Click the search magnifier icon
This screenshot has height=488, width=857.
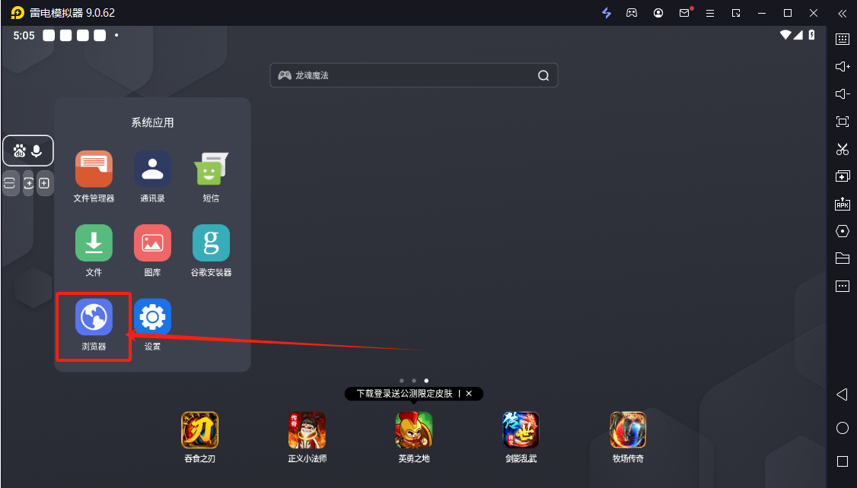(x=543, y=75)
